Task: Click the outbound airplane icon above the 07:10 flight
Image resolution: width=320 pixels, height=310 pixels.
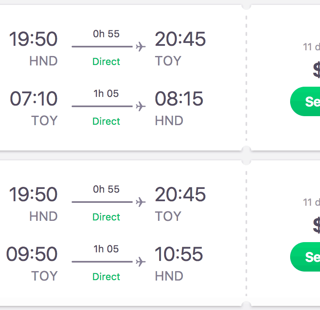Action: [x=140, y=47]
